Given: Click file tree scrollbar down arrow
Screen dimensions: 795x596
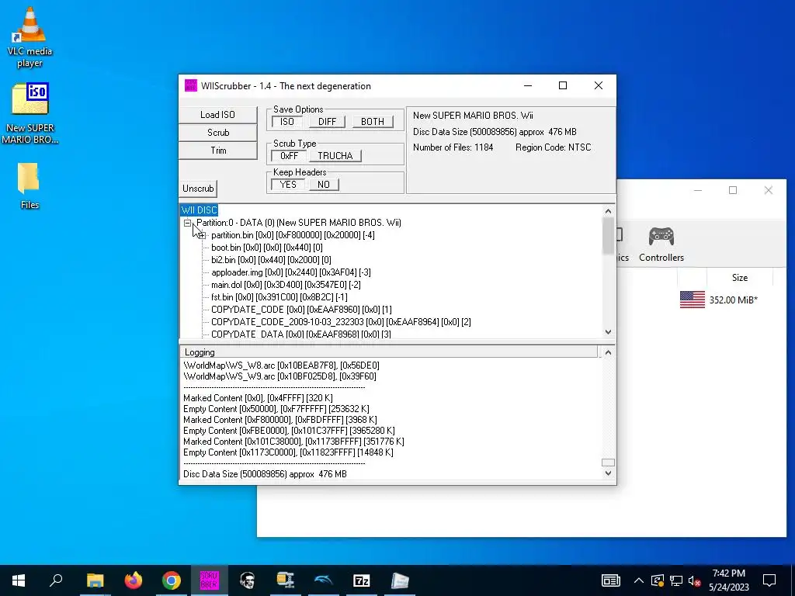Looking at the screenshot, I should [x=609, y=332].
